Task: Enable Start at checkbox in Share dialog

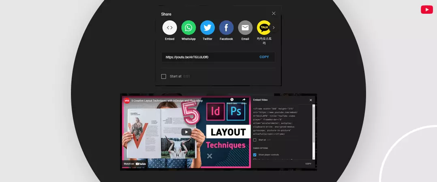Action: click(164, 76)
